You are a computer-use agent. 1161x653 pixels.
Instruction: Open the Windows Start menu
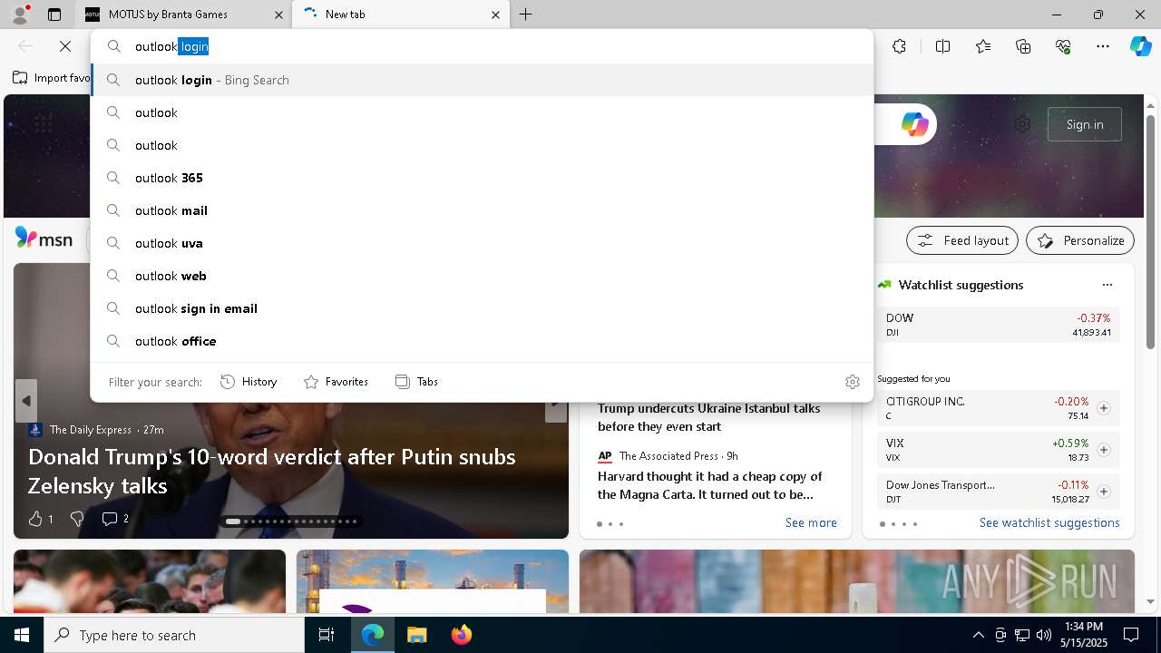click(22, 635)
